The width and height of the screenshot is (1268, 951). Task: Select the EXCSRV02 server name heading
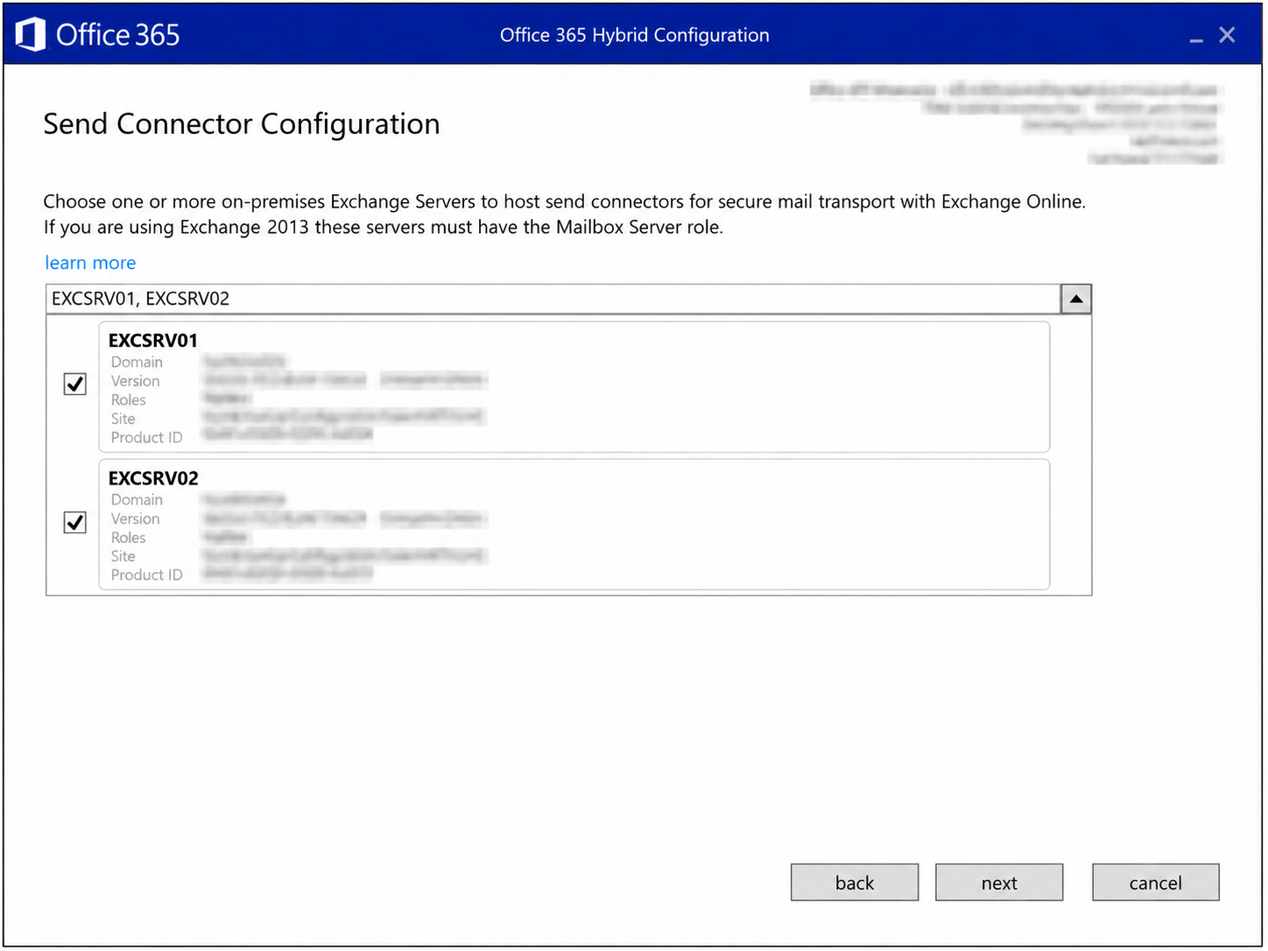coord(153,478)
